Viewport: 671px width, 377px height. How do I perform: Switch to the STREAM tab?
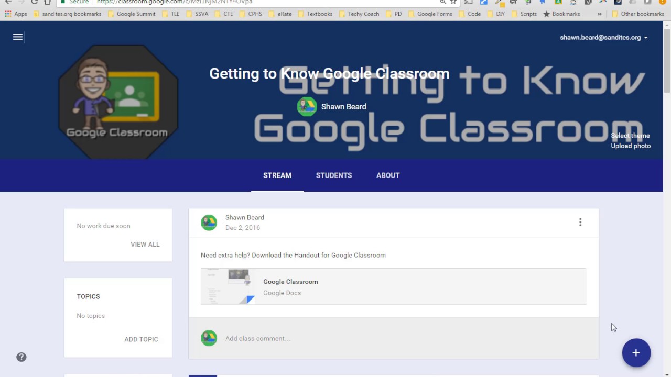277,175
